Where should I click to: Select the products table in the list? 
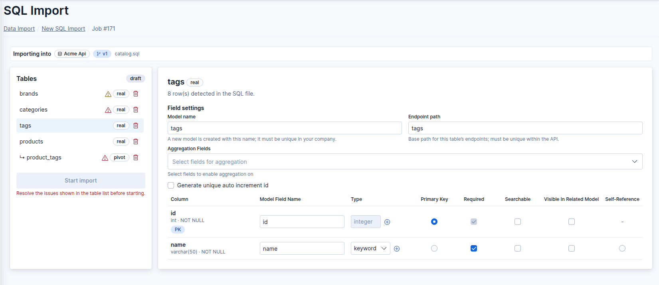[x=80, y=142]
